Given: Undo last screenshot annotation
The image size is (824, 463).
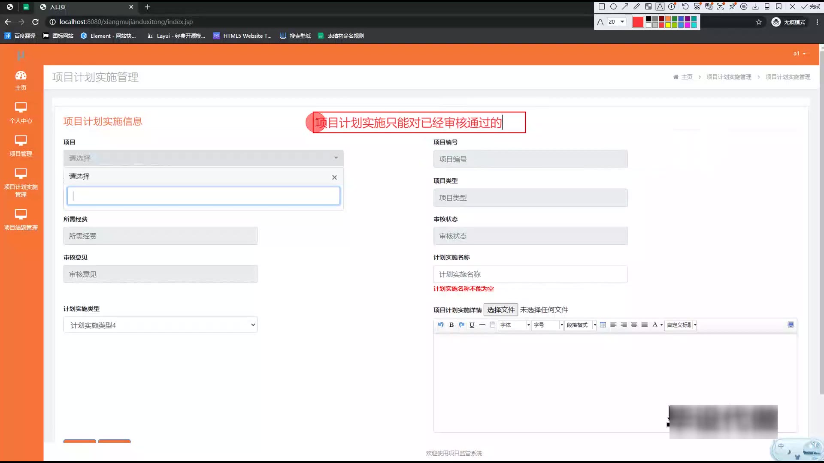Looking at the screenshot, I should 685,6.
